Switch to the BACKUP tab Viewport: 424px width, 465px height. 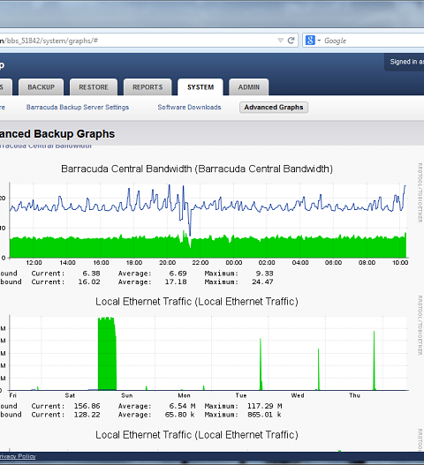point(41,87)
